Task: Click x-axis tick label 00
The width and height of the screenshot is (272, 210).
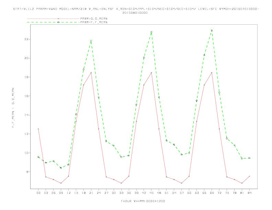Action: 38,193
